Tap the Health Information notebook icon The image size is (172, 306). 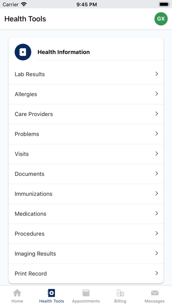(23, 52)
